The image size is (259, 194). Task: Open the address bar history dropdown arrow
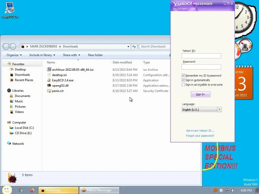coord(128,46)
